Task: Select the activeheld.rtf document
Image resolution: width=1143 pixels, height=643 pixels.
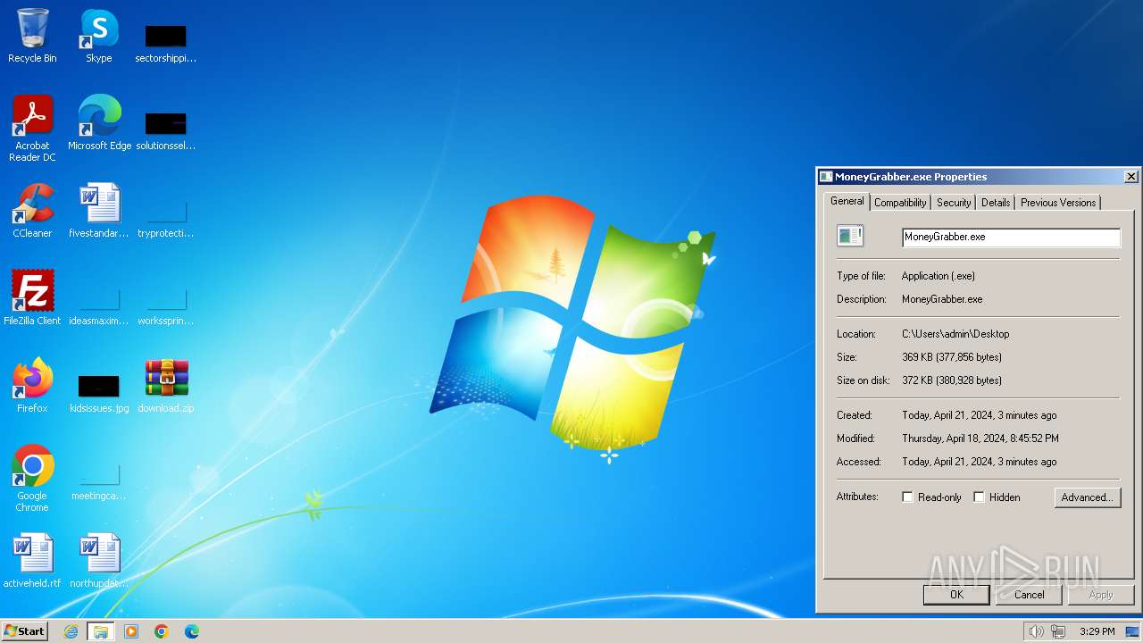Action: click(x=32, y=561)
